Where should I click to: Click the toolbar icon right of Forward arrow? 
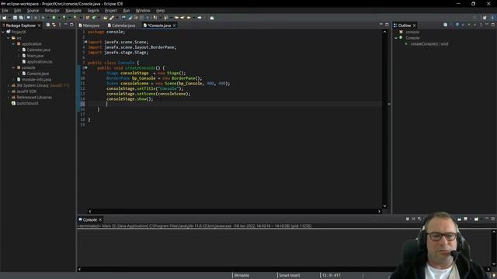coord(212,18)
